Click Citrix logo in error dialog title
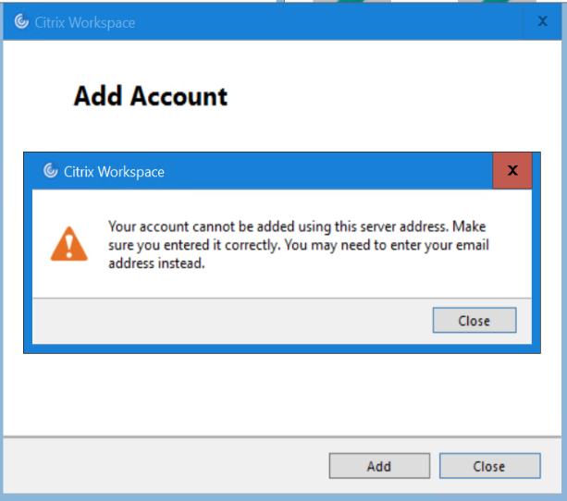Viewport: 567px width, 501px height. pos(51,171)
